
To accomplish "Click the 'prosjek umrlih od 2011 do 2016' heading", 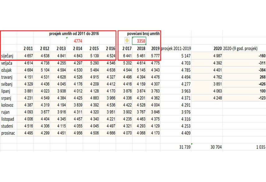I will [x=74, y=33].
